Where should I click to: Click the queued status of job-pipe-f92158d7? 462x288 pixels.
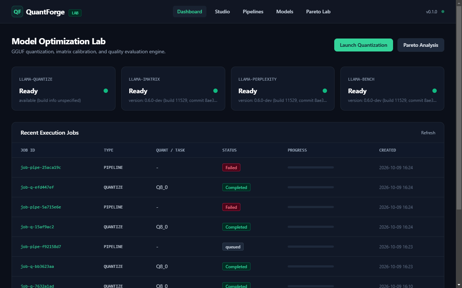(233, 247)
